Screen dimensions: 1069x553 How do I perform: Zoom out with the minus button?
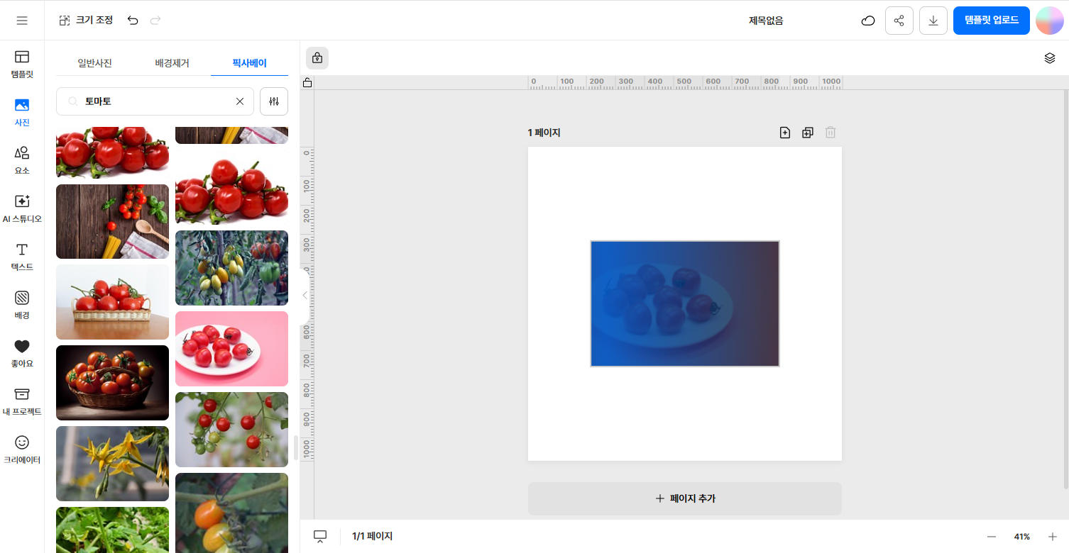[x=992, y=537]
